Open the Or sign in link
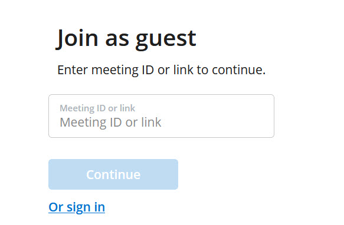 (x=77, y=207)
